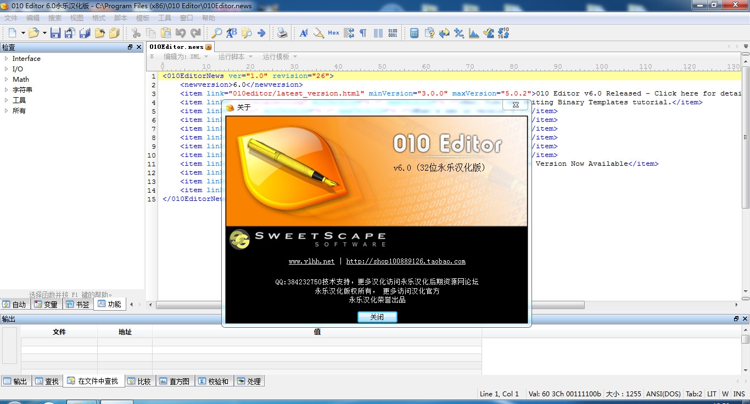Click the Cut scissors icon
This screenshot has height=404, width=750.
136,33
